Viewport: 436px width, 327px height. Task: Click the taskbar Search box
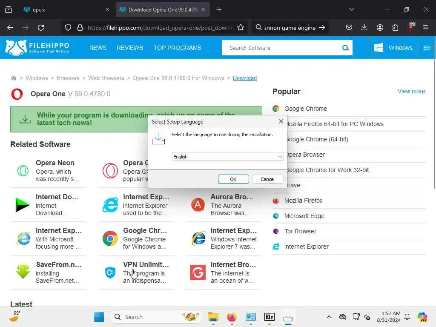pyautogui.click(x=156, y=317)
